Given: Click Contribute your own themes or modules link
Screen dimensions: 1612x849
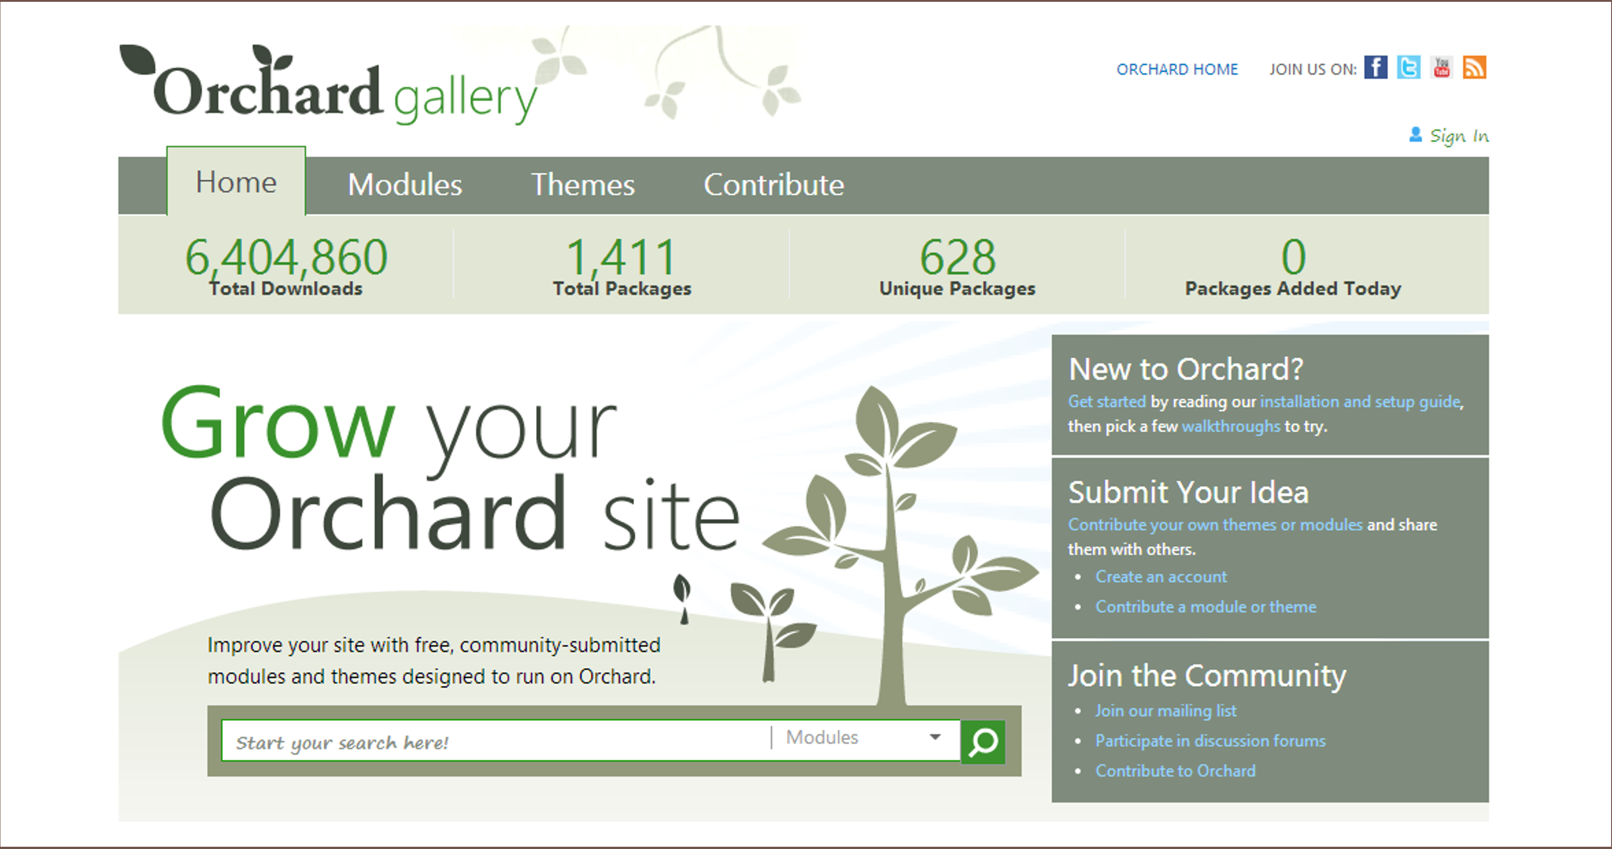Looking at the screenshot, I should [1215, 525].
